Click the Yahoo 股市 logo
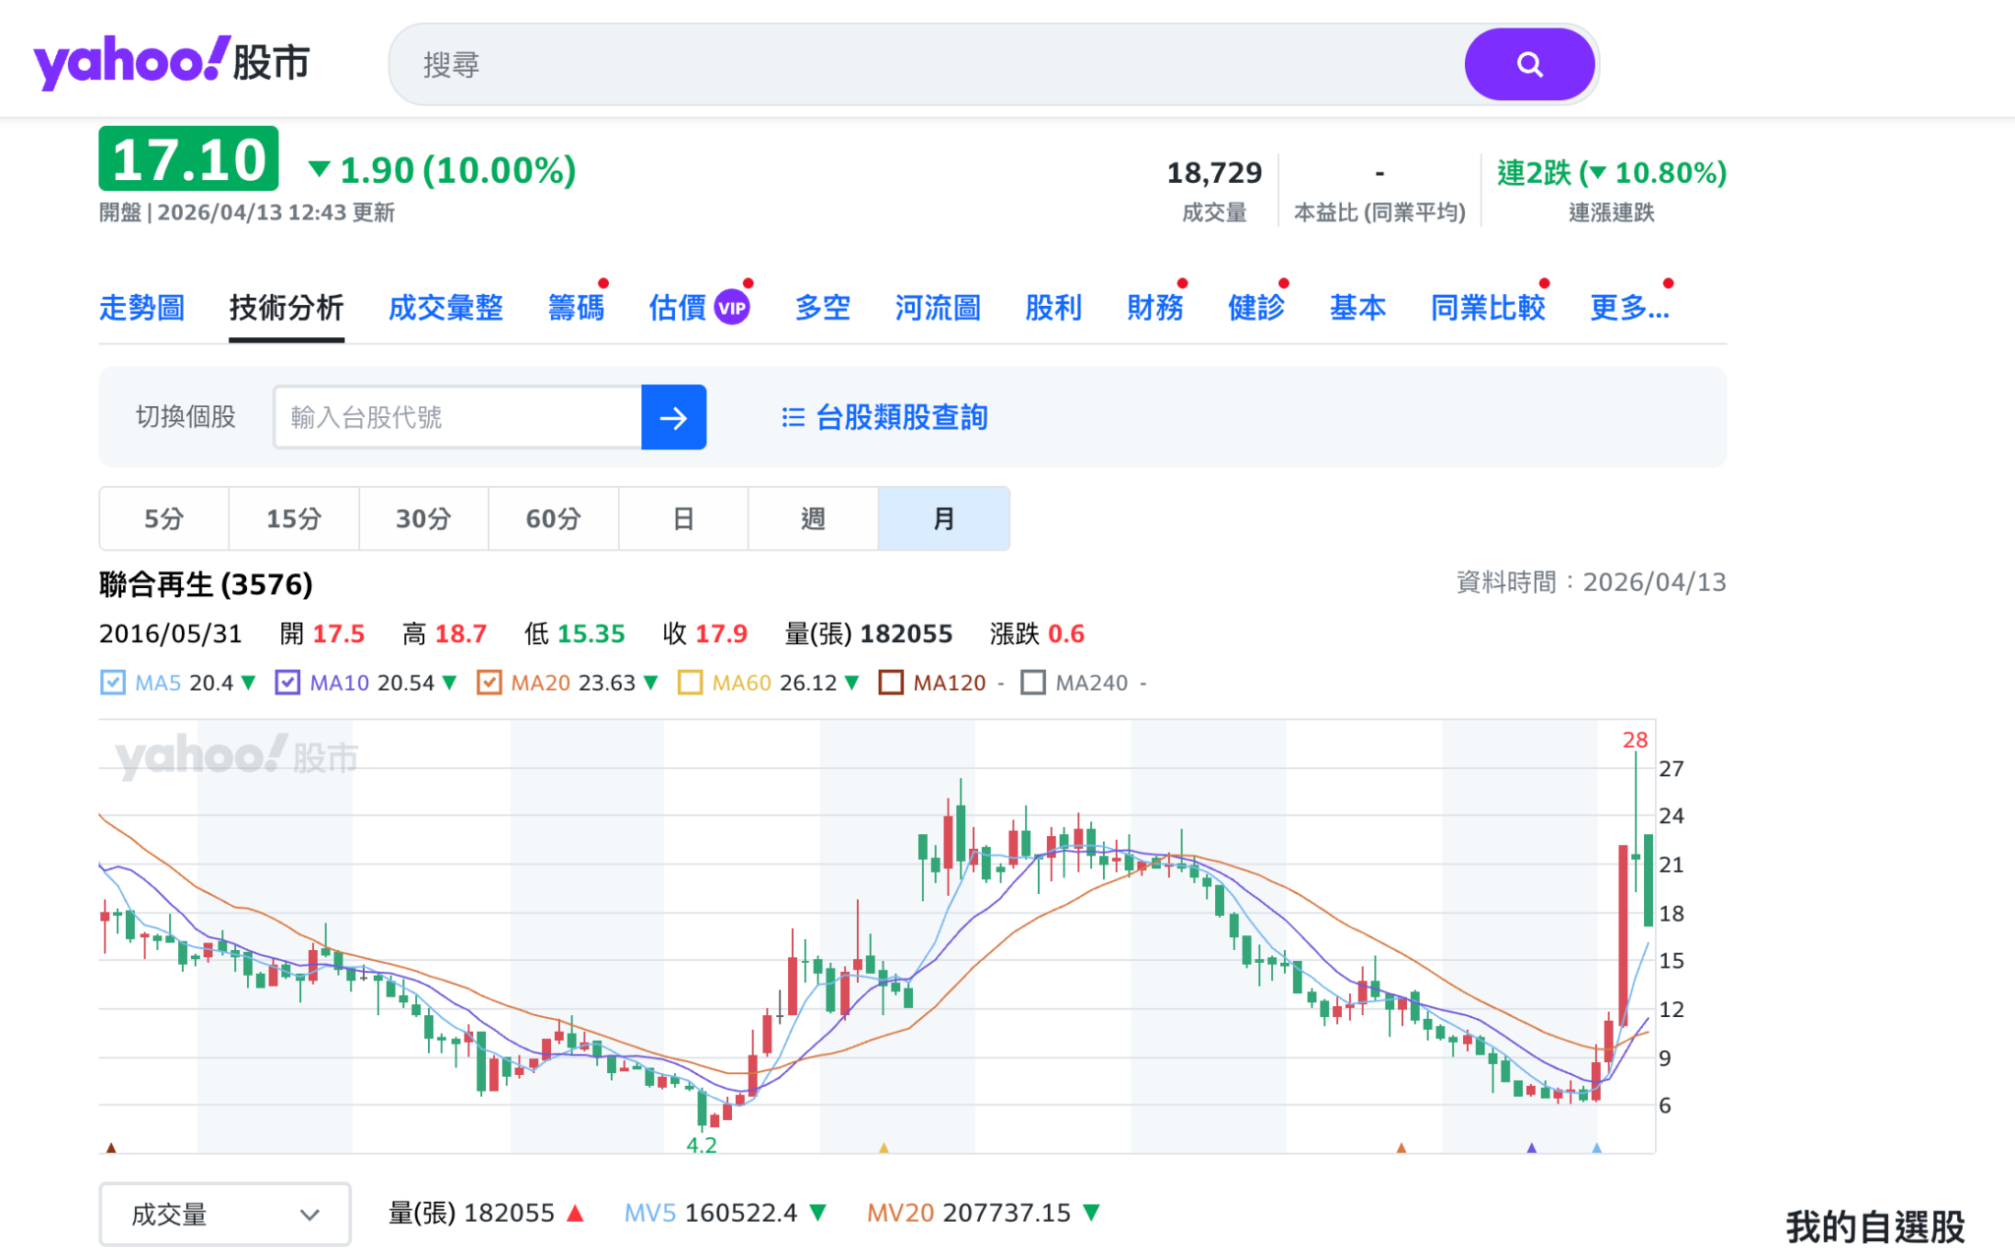 point(171,63)
